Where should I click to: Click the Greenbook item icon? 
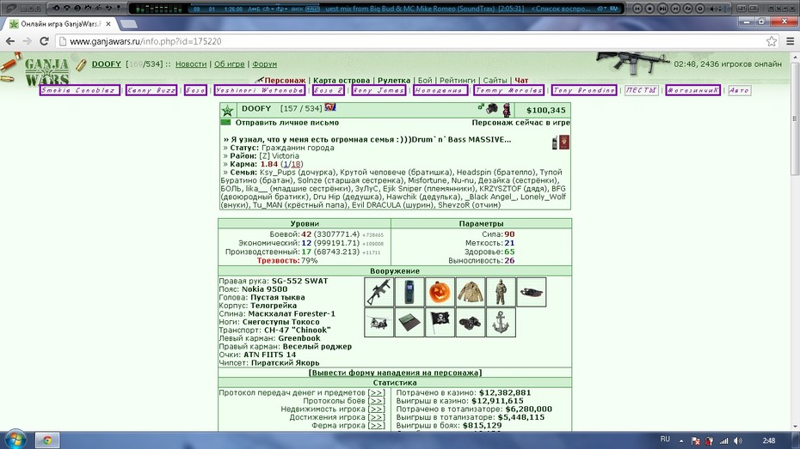[x=409, y=322]
